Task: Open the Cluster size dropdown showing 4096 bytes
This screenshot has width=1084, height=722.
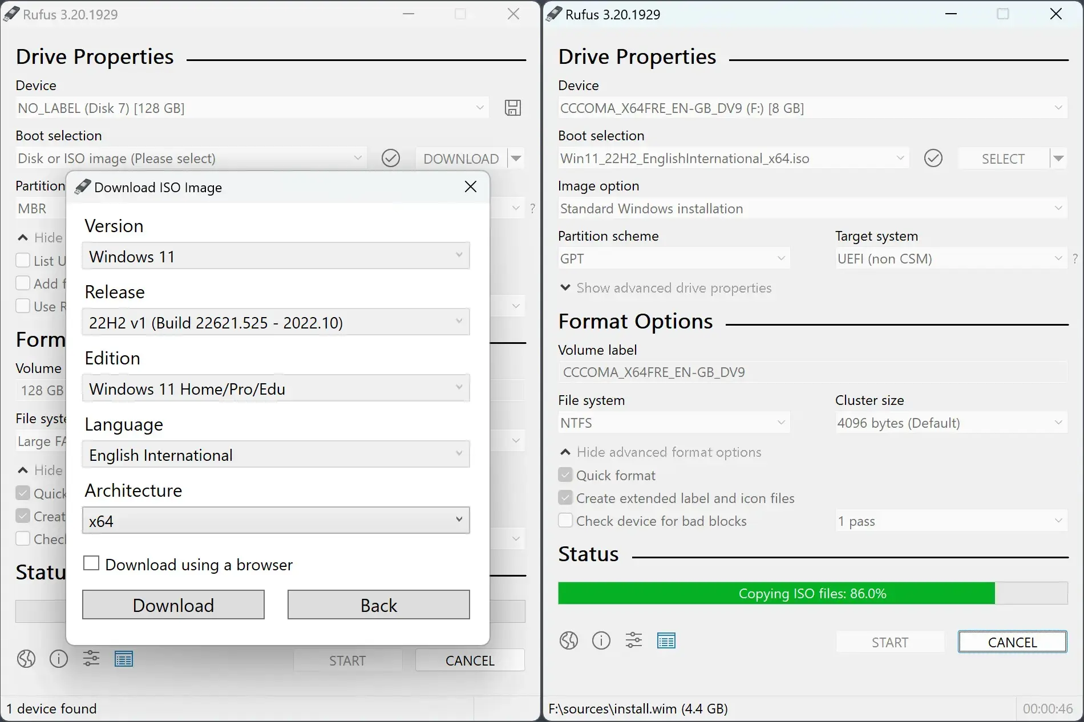Action: point(952,423)
